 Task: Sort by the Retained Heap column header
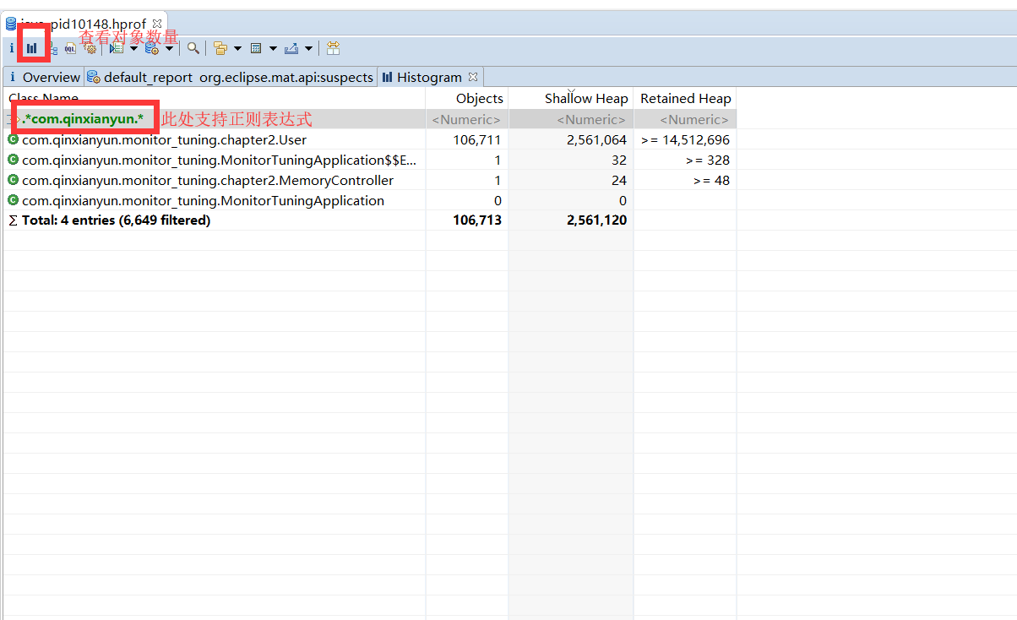(685, 98)
